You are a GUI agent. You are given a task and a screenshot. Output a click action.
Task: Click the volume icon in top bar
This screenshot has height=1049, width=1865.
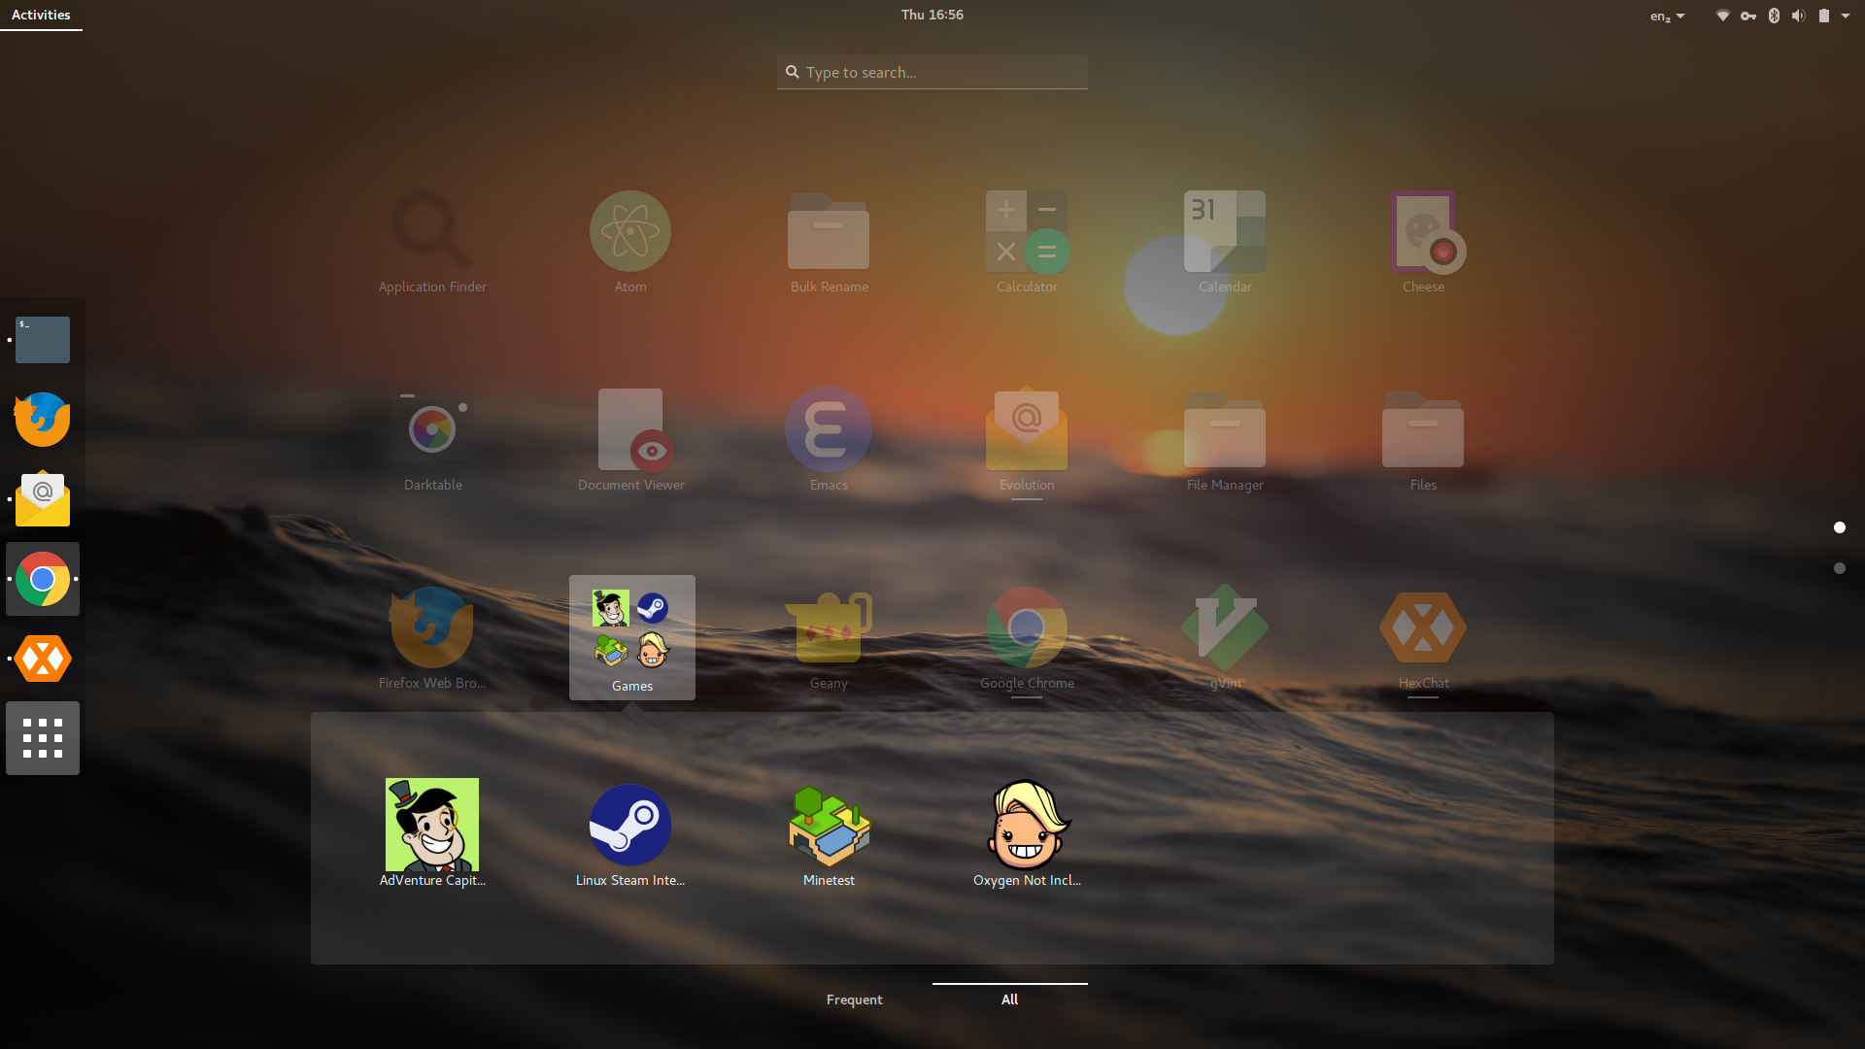pyautogui.click(x=1799, y=16)
